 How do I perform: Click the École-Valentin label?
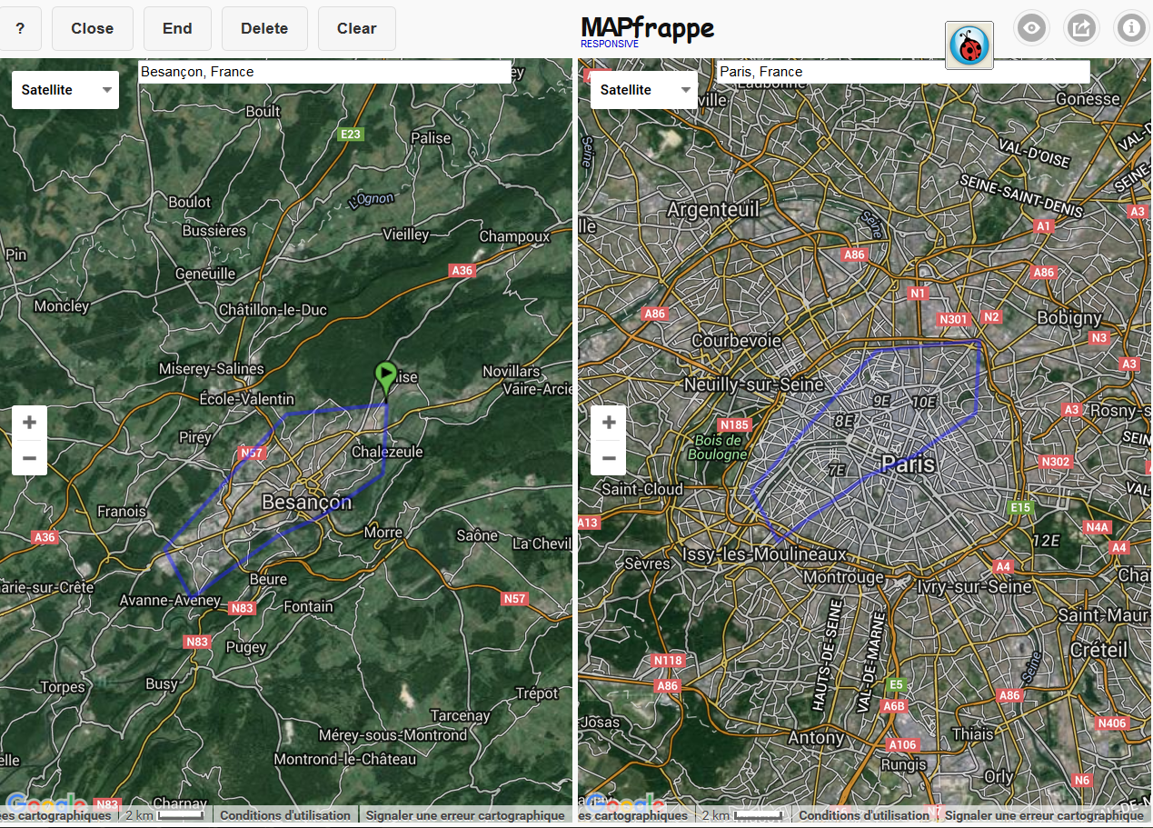point(247,399)
